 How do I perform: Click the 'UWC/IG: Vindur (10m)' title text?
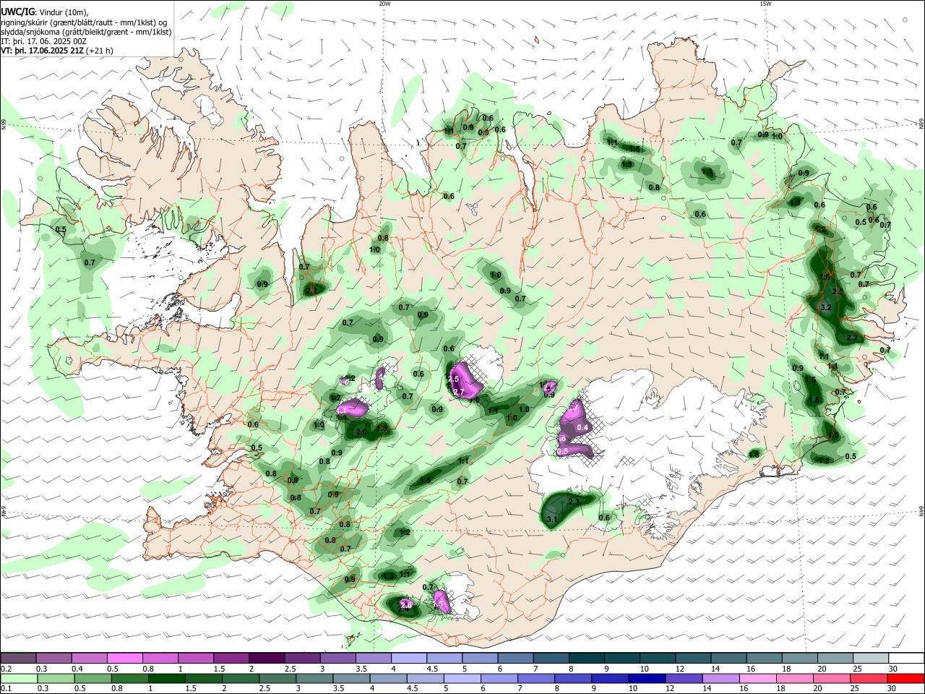(45, 12)
